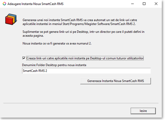Click the stacked books instance icon
165x120 pixels.
point(11,19)
